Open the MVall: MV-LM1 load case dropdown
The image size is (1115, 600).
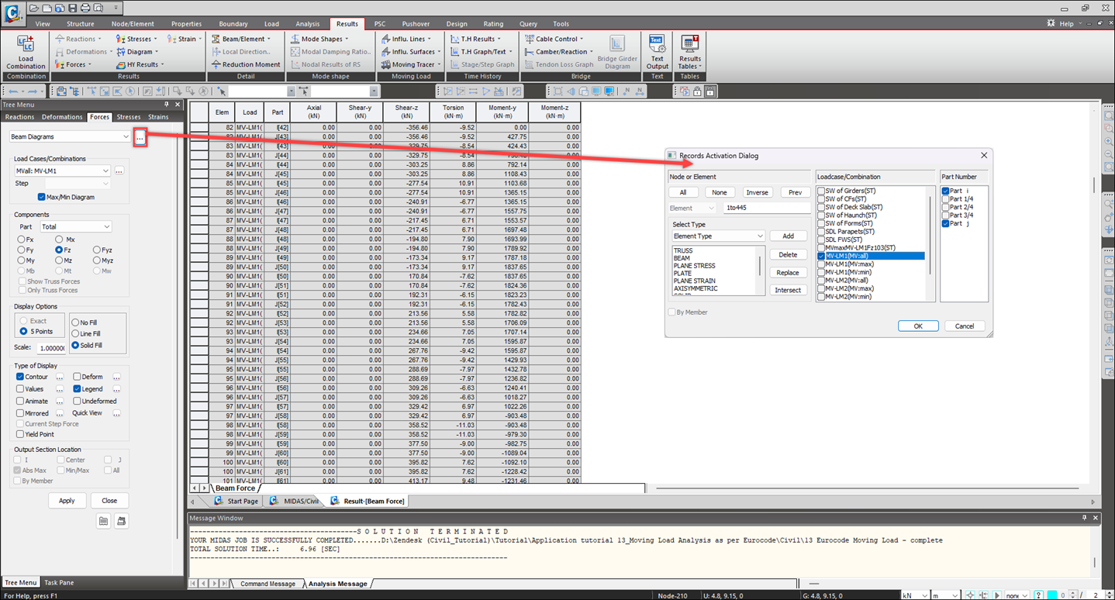pos(63,171)
